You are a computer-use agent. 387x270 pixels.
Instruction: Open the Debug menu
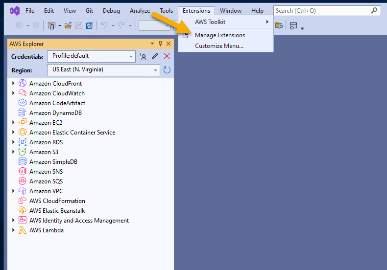(x=111, y=11)
